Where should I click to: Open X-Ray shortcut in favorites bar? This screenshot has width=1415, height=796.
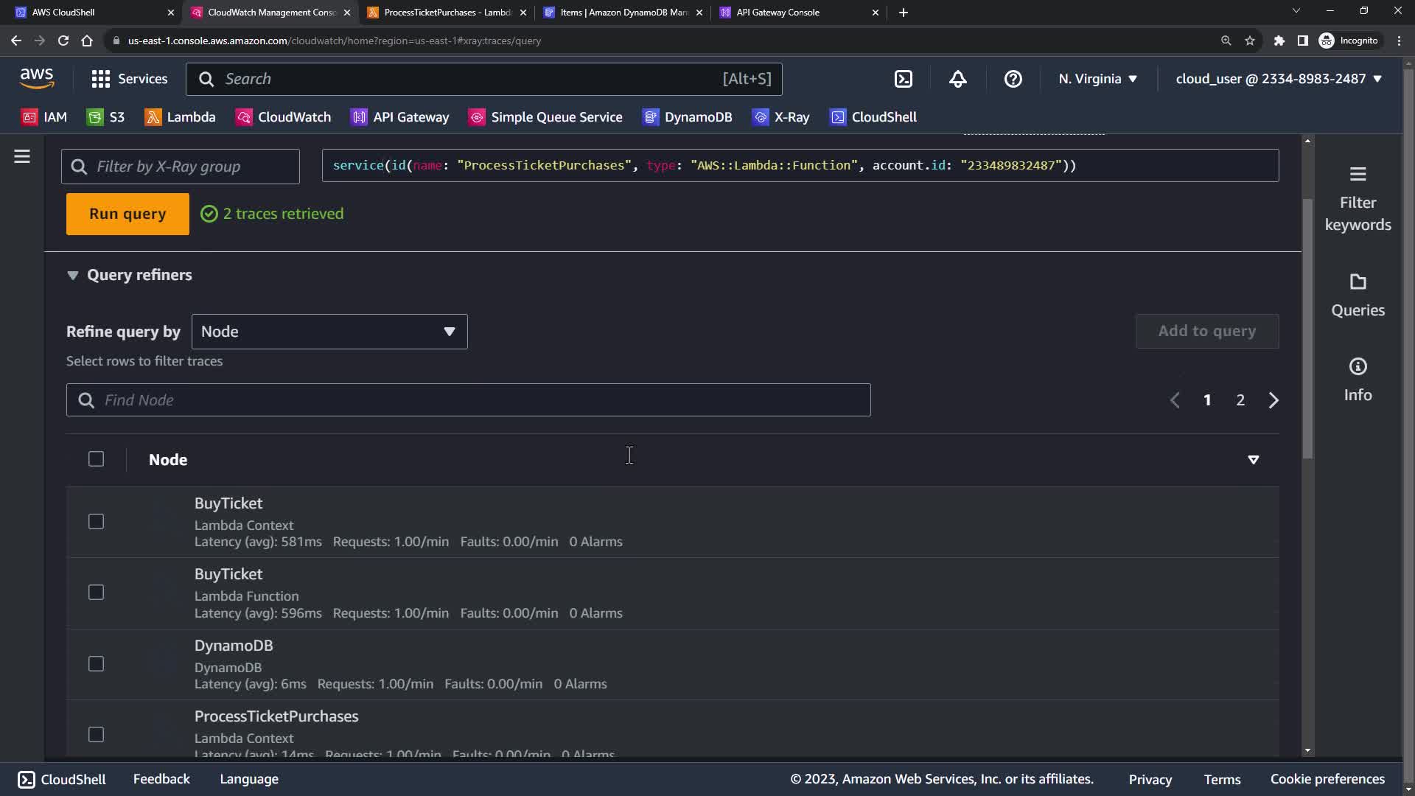pyautogui.click(x=780, y=117)
